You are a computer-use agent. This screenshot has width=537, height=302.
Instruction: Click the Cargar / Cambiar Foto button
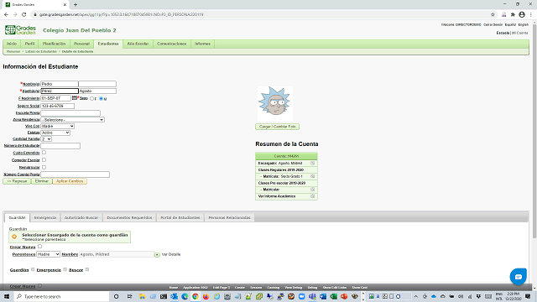point(278,127)
